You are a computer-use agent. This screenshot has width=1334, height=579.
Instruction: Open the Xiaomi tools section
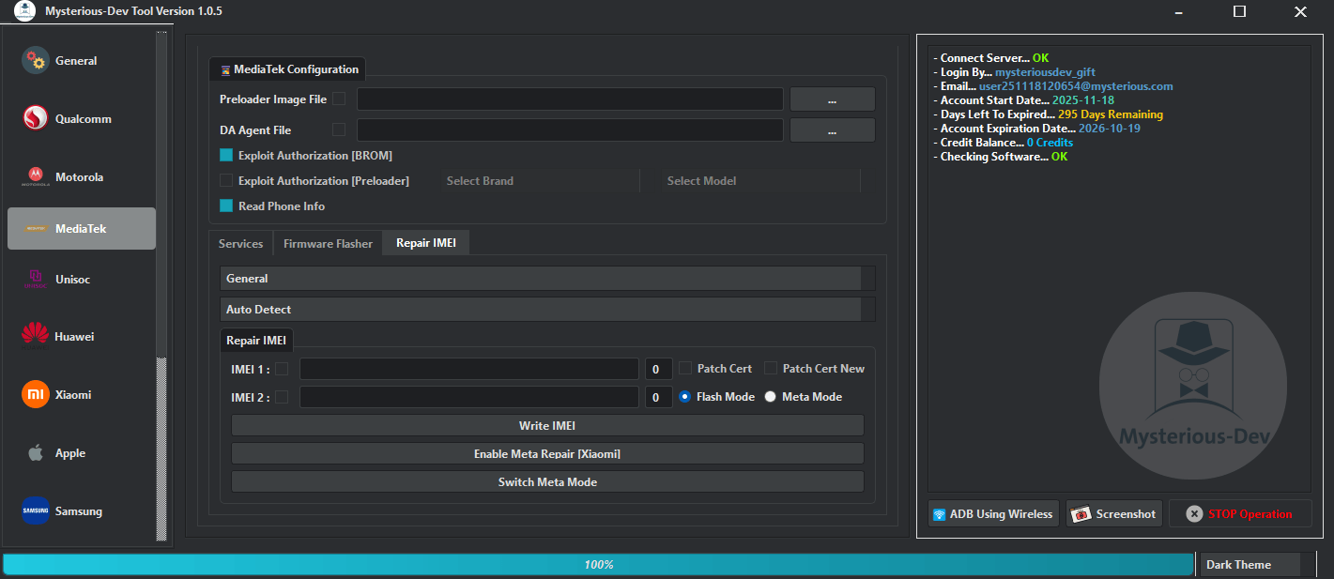coord(36,394)
